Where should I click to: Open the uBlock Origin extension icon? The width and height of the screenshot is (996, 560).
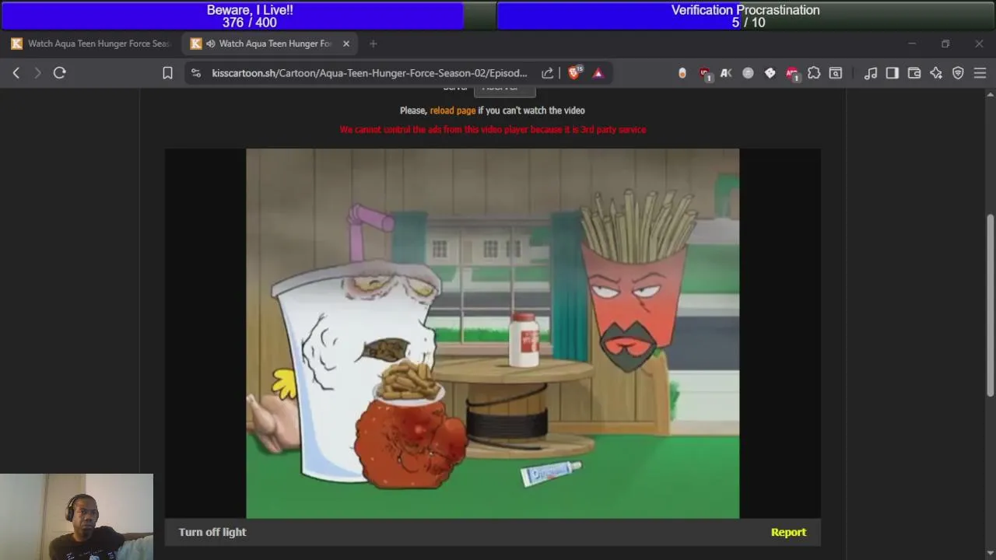[x=705, y=73]
